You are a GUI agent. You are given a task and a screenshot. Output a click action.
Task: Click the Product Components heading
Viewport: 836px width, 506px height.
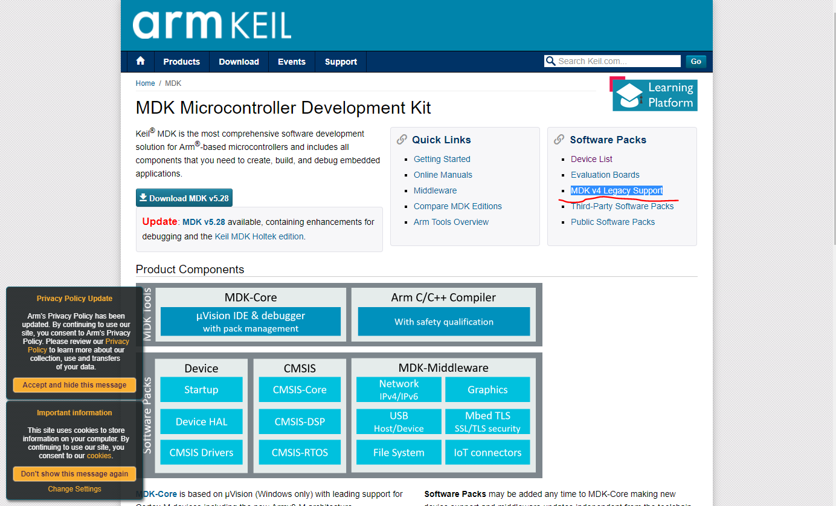click(190, 270)
